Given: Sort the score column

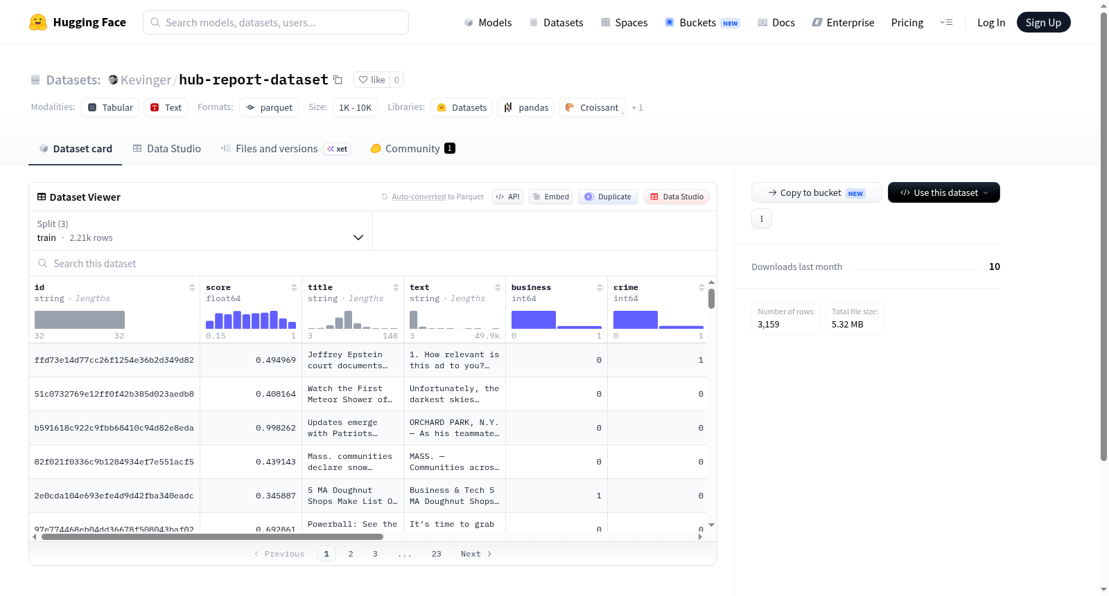Looking at the screenshot, I should click(294, 287).
